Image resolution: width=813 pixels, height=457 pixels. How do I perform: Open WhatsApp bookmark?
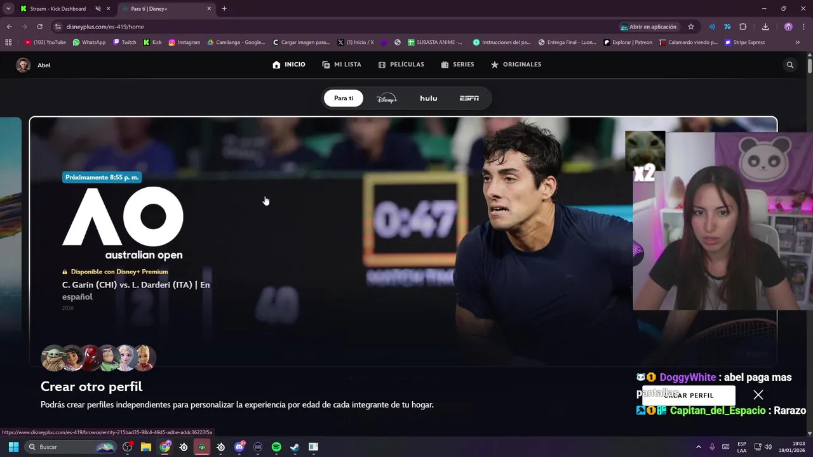coord(89,43)
